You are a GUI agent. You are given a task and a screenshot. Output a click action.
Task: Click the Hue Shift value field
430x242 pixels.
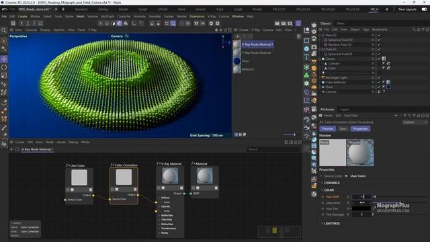click(x=361, y=197)
